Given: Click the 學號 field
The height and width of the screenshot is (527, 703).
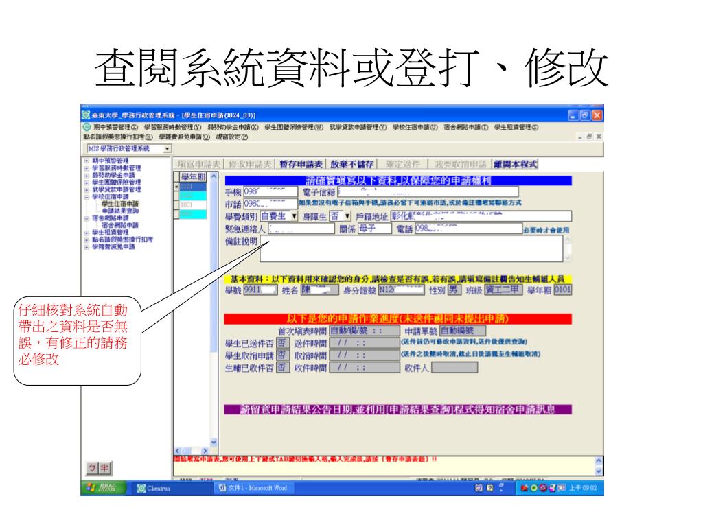Looking at the screenshot, I should (260, 290).
